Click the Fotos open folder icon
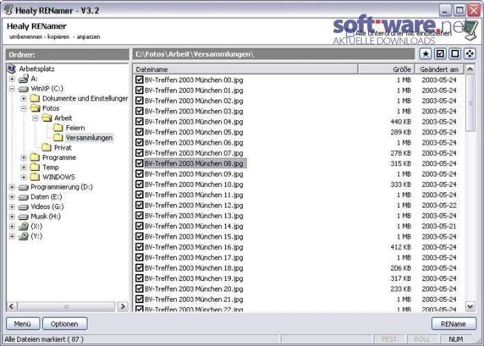This screenshot has width=484, height=346. [35, 108]
